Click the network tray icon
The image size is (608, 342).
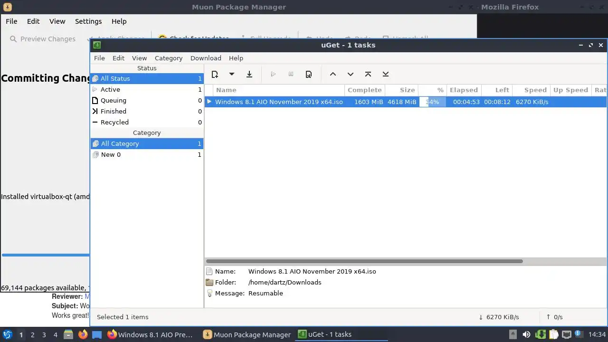566,334
